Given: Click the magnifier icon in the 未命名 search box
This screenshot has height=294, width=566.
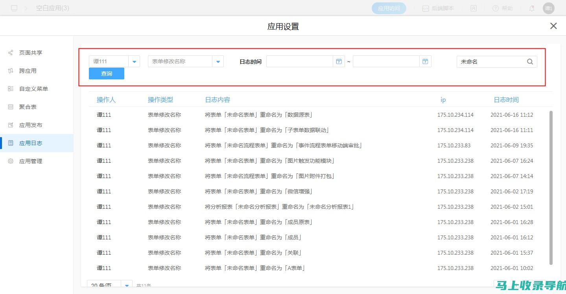Looking at the screenshot, I should pyautogui.click(x=530, y=62).
